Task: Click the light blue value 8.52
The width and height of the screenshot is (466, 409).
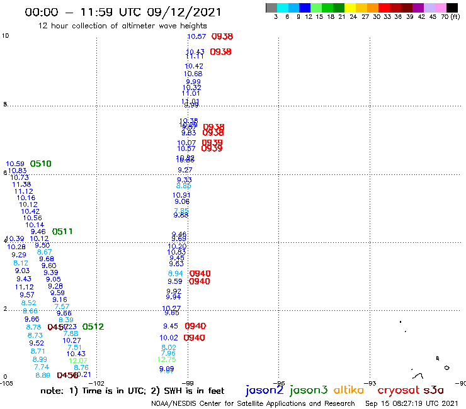Action: (x=29, y=303)
